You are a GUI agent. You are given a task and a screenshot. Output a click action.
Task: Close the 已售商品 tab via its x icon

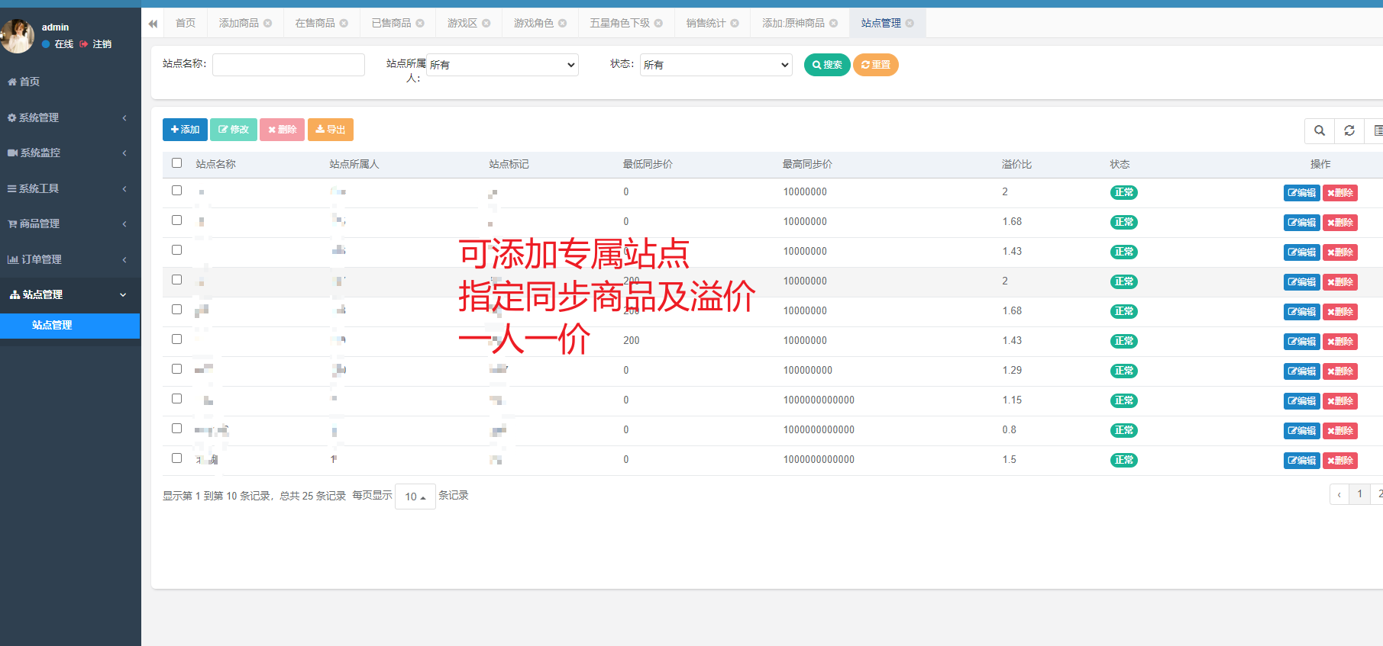[x=420, y=24]
